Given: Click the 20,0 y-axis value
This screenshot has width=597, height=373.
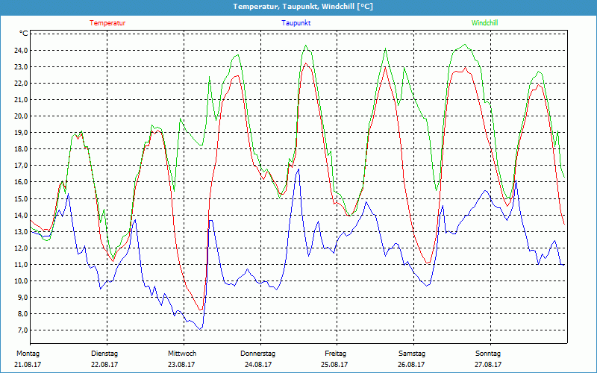Looking at the screenshot, I should pyautogui.click(x=21, y=116).
